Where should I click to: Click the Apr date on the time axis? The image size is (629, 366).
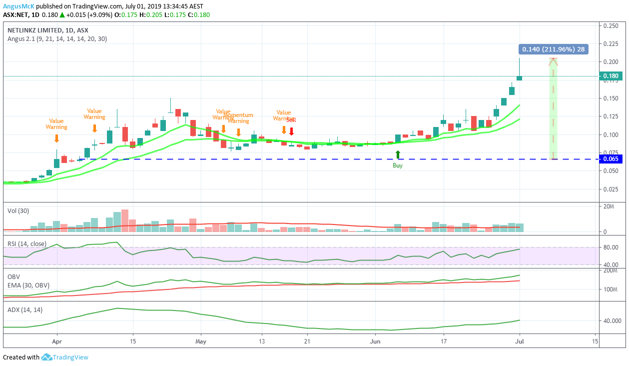coord(56,341)
